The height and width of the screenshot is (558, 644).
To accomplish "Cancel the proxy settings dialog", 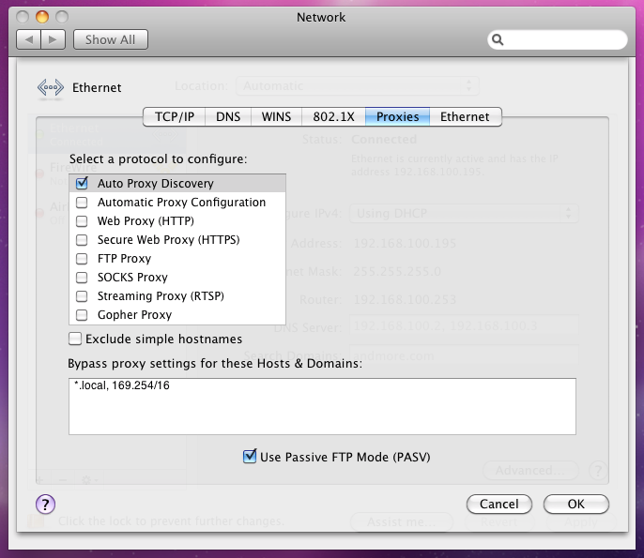I will coord(498,505).
